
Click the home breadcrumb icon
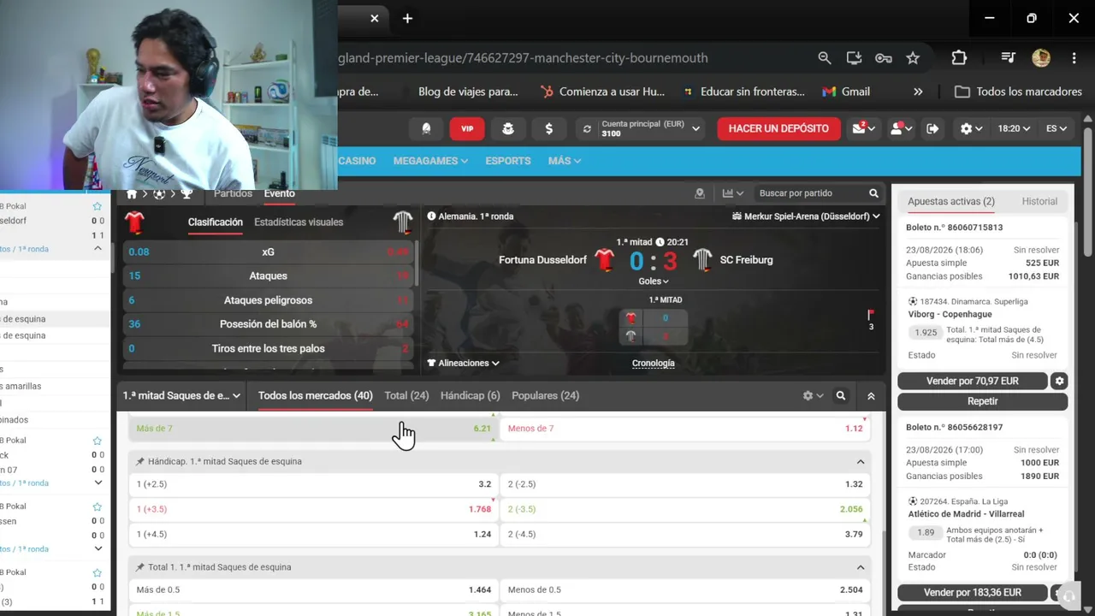(132, 194)
